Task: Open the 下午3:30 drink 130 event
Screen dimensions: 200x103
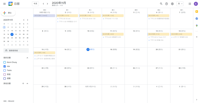Action: click(x=90, y=19)
